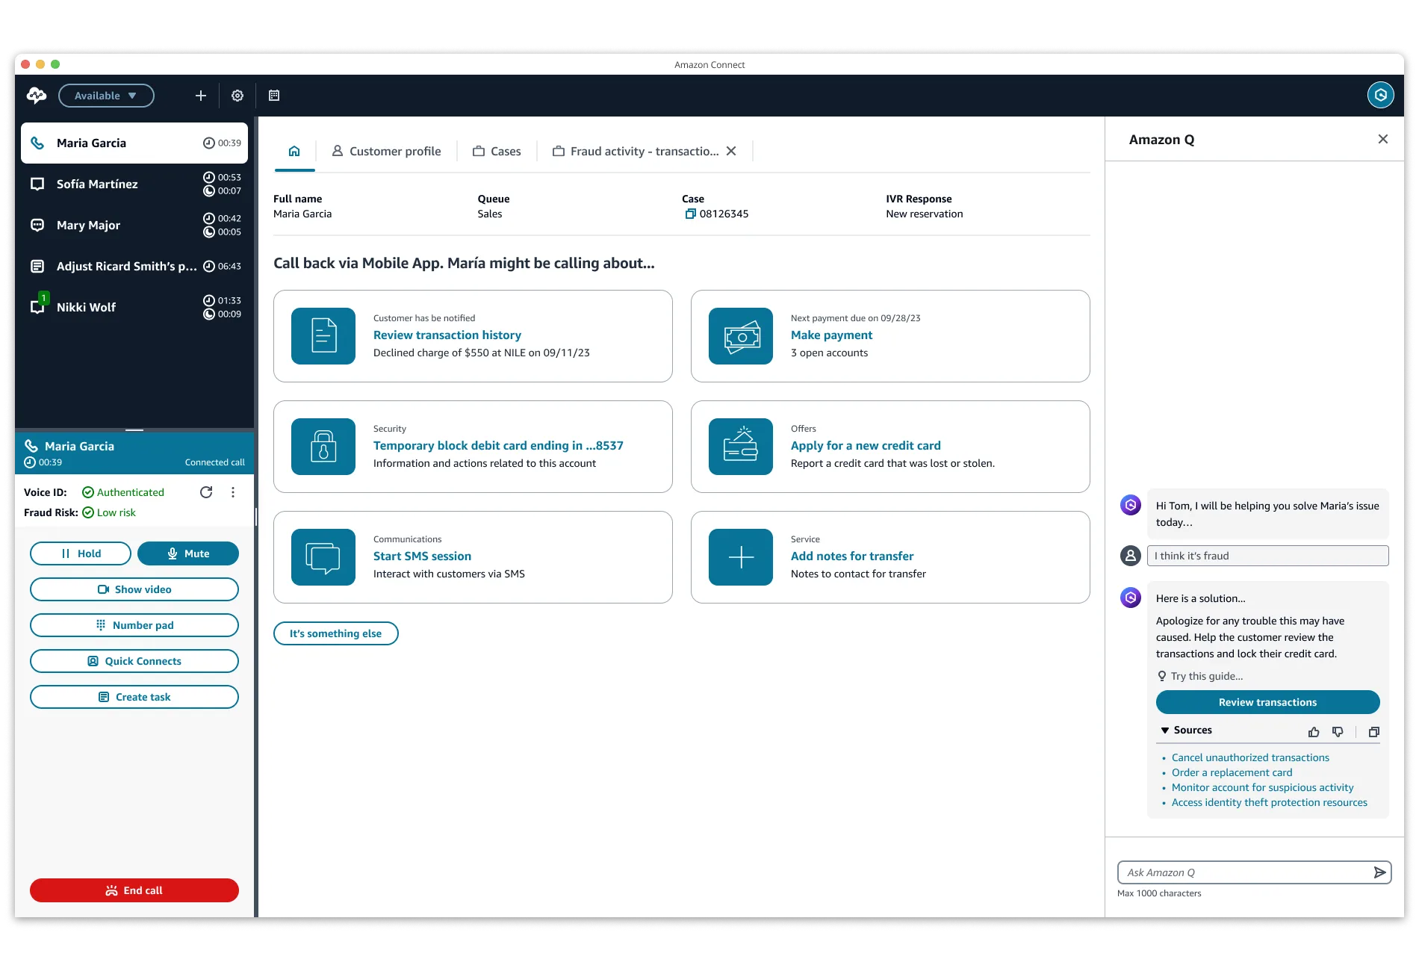1419x971 pixels.
Task: Open the Cases tab
Action: [x=497, y=152]
